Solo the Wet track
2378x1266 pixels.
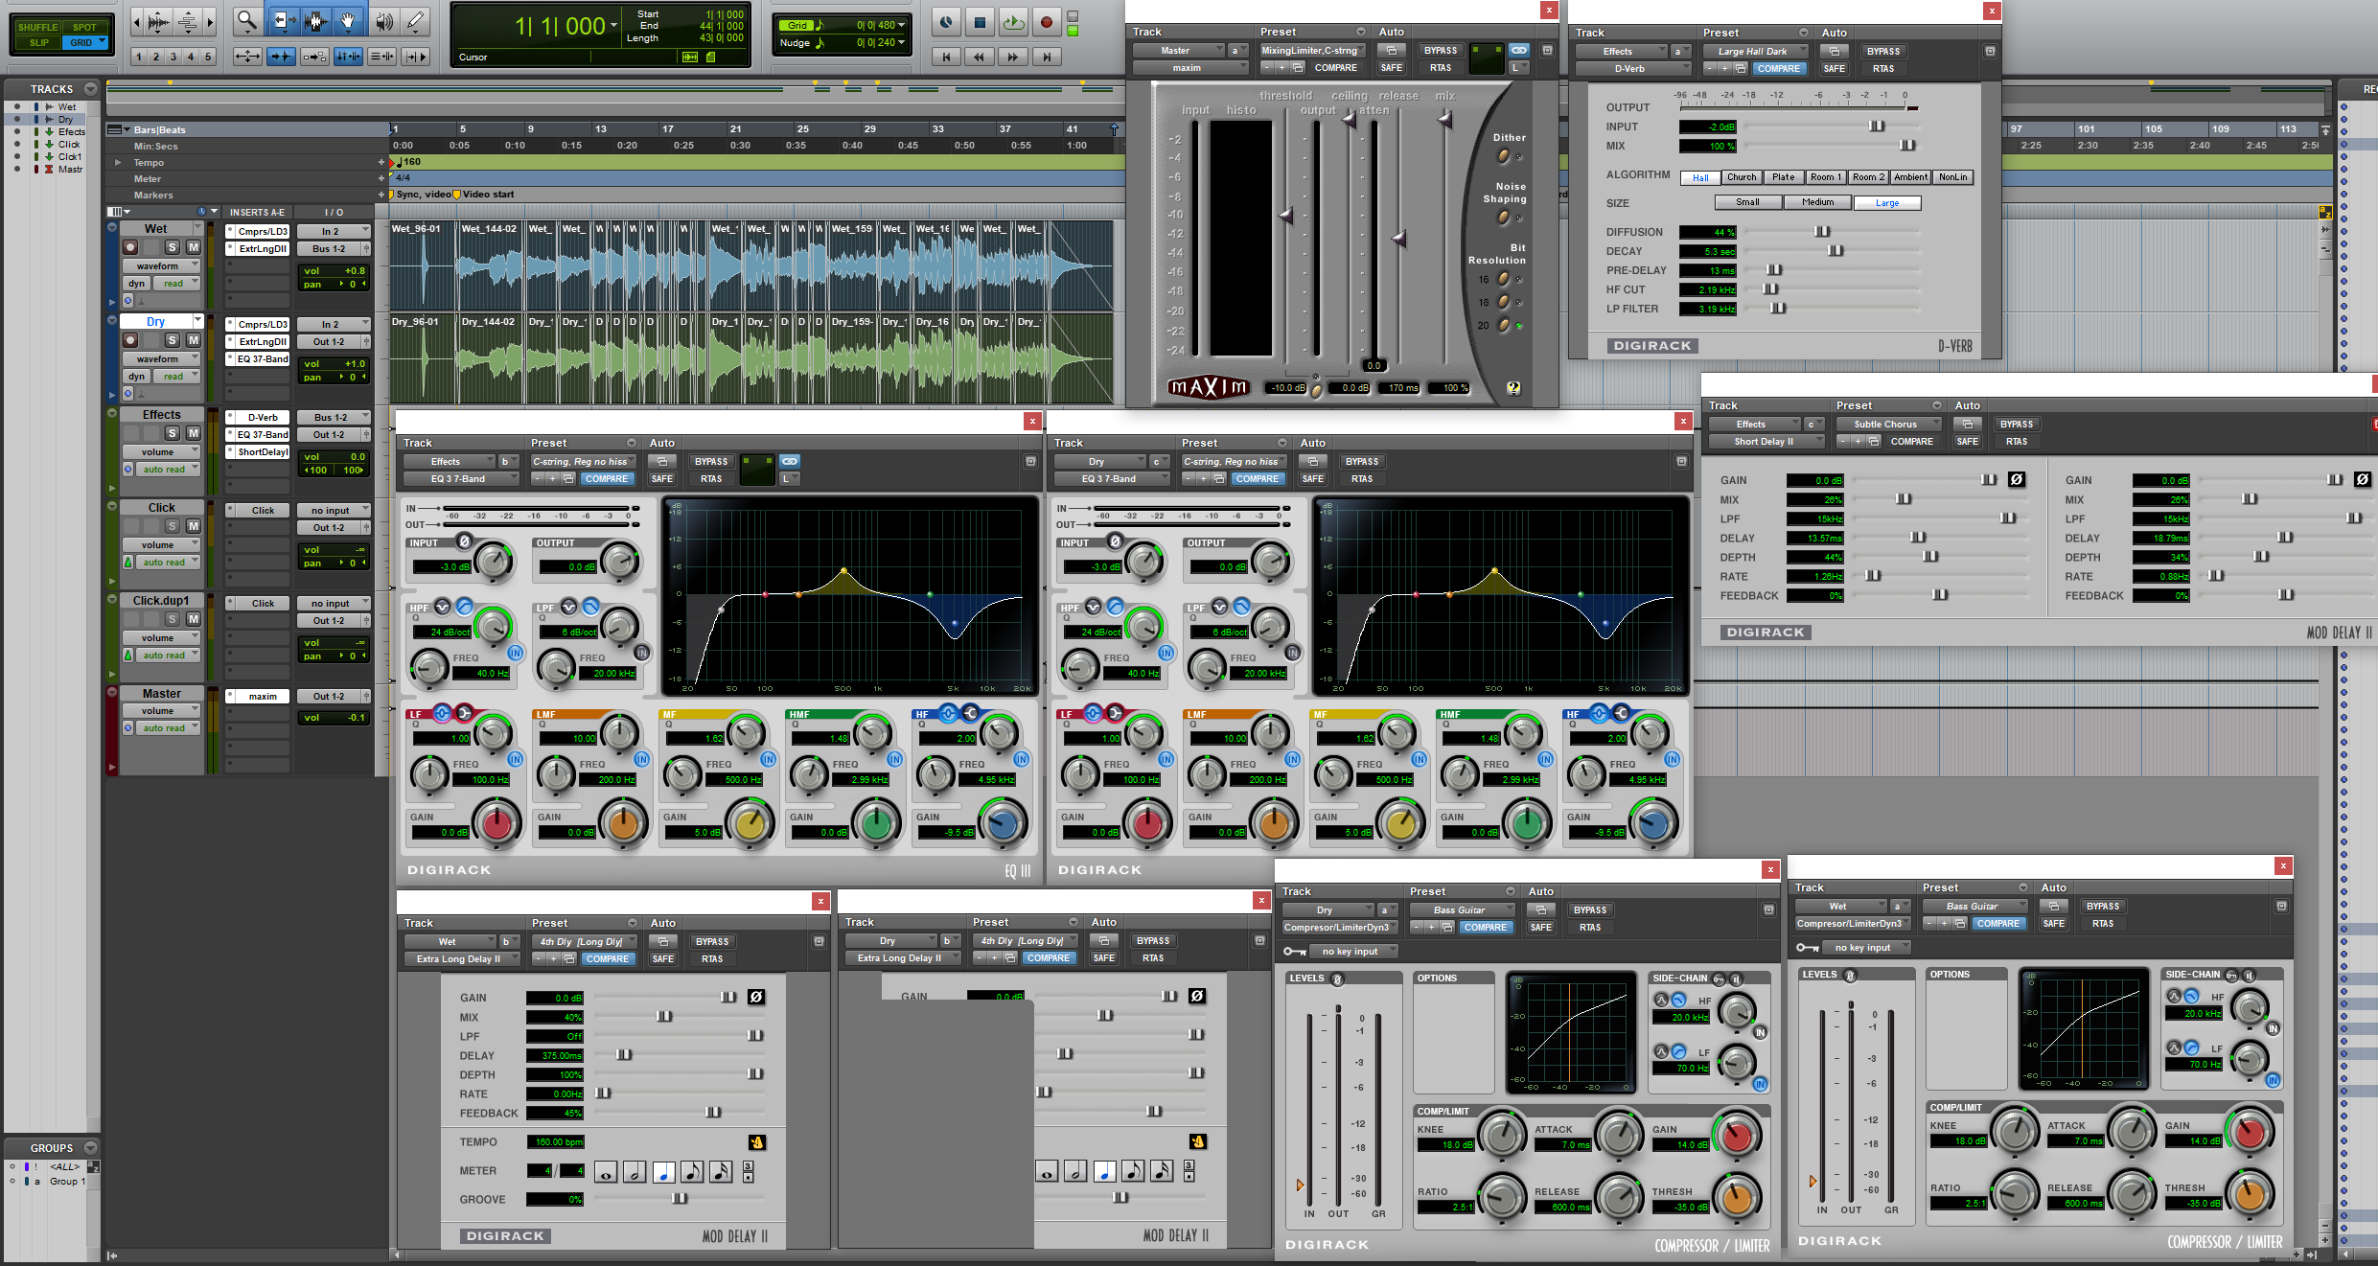[173, 247]
